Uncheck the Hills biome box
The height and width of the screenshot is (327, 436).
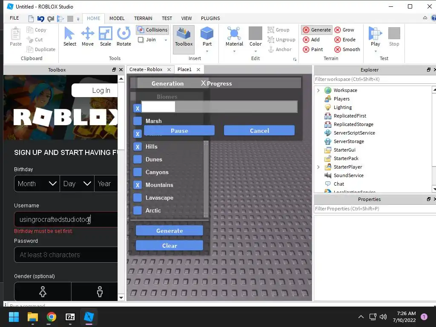[x=138, y=146]
